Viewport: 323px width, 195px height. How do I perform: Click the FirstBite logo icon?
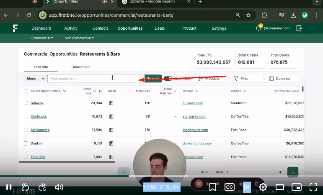pos(15,28)
